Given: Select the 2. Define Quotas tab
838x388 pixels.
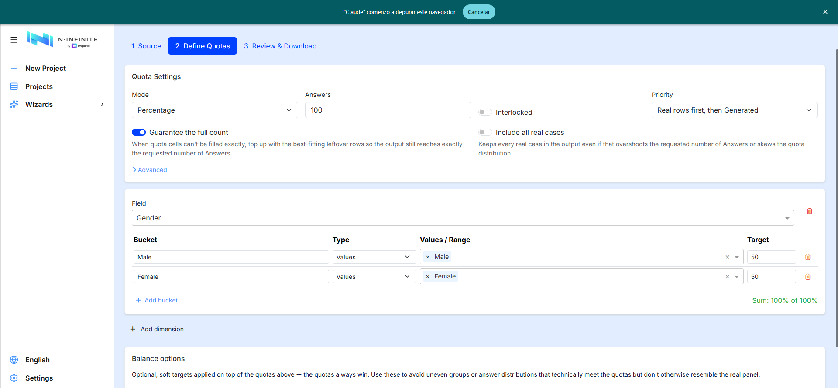Looking at the screenshot, I should [203, 46].
